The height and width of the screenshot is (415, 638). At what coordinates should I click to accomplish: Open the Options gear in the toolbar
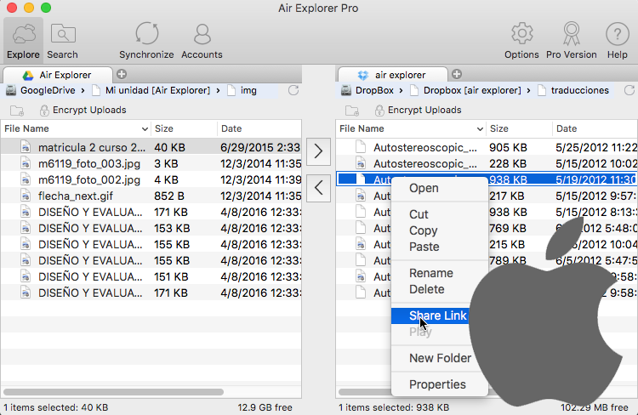click(x=521, y=40)
